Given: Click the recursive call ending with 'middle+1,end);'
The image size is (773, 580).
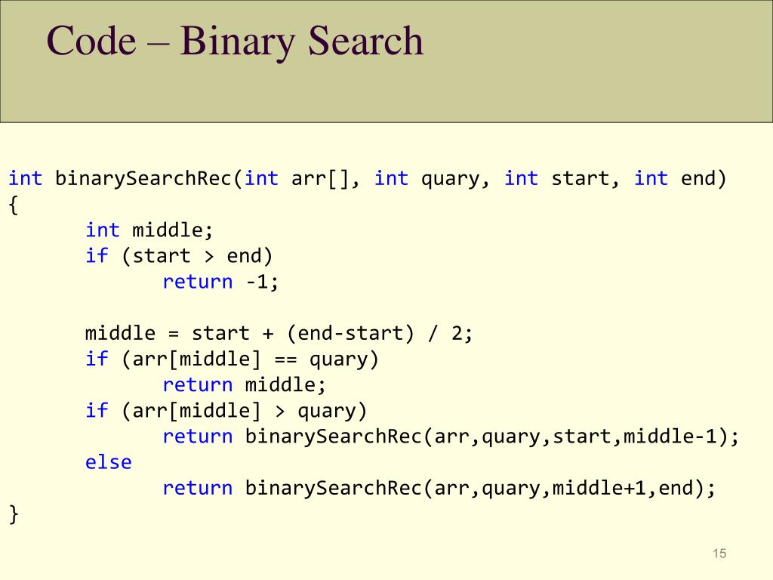Looking at the screenshot, I should point(439,489).
